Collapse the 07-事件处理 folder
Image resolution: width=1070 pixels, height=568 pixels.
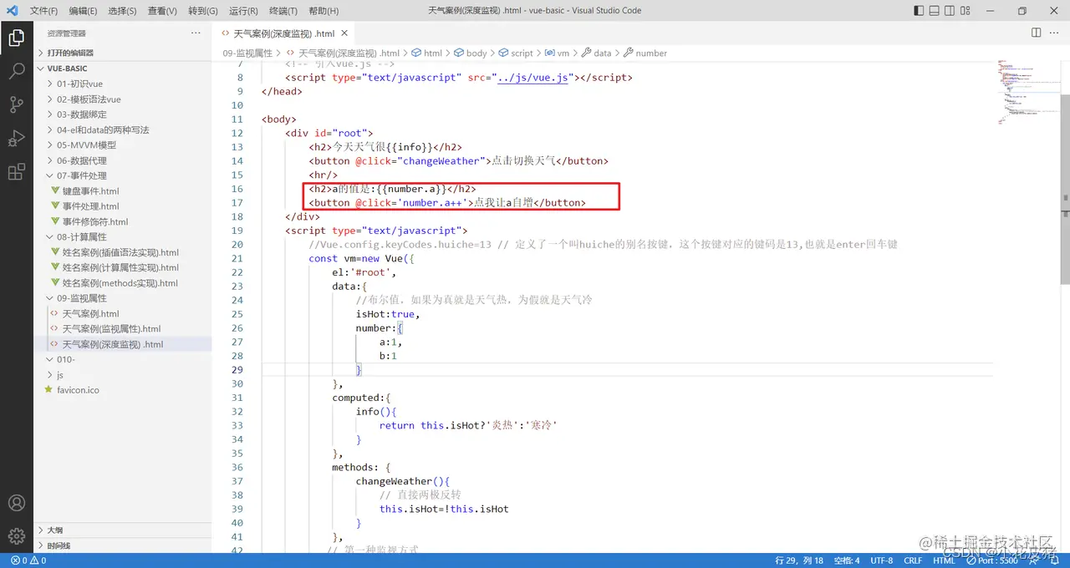click(x=123, y=175)
